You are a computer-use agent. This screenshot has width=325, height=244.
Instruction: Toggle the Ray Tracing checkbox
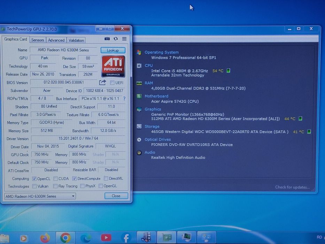(x=55, y=186)
